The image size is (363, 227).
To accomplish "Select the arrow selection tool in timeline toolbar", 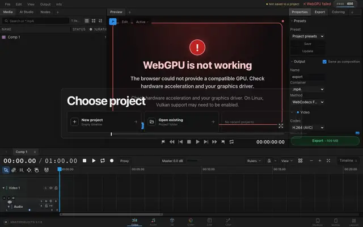I will point(6,170).
